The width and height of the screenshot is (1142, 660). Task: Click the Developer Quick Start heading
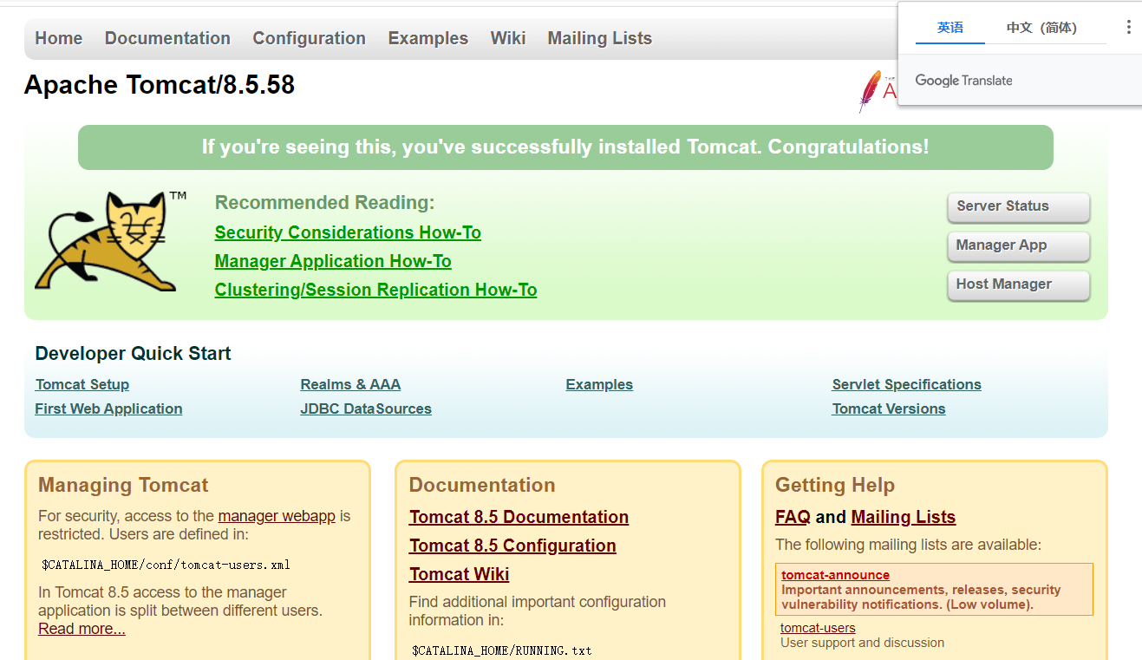tap(133, 353)
